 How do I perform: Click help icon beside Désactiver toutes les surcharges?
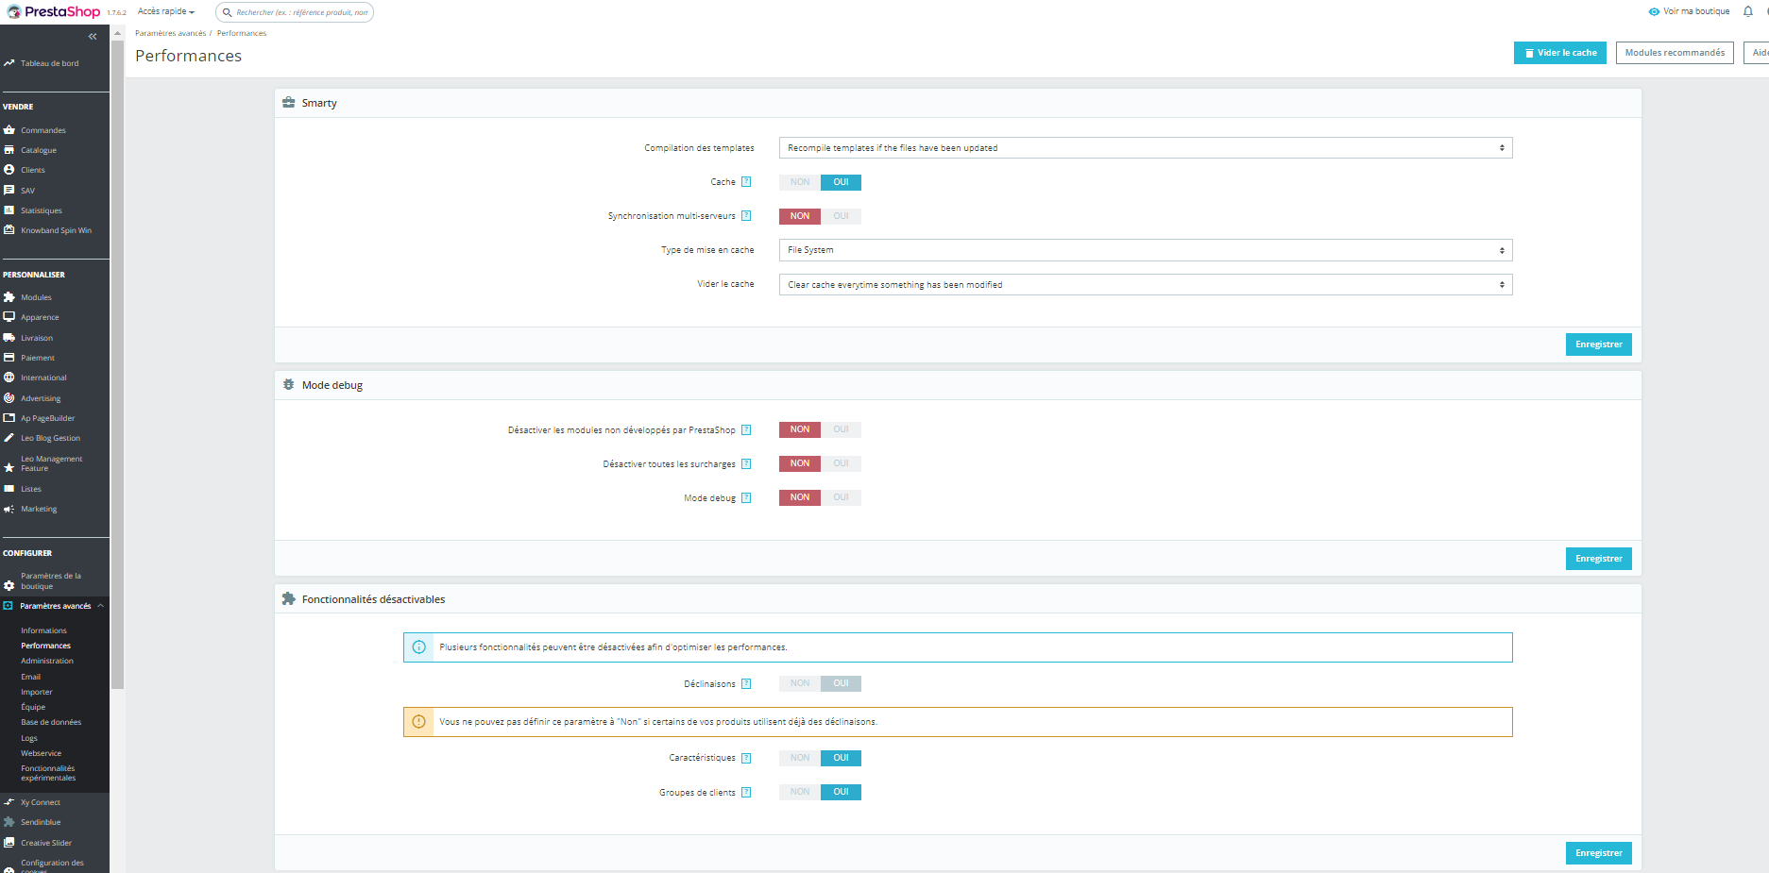coord(746,463)
